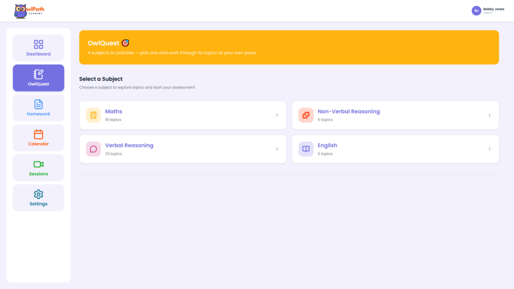Expand the English card chevron
Viewport: 514px width, 289px height.
489,149
